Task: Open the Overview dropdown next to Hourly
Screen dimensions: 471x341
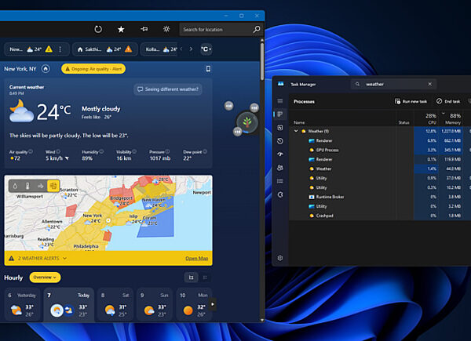Action: (45, 278)
